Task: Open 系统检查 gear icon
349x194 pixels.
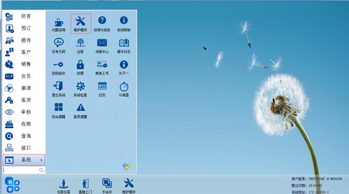Action: click(80, 89)
